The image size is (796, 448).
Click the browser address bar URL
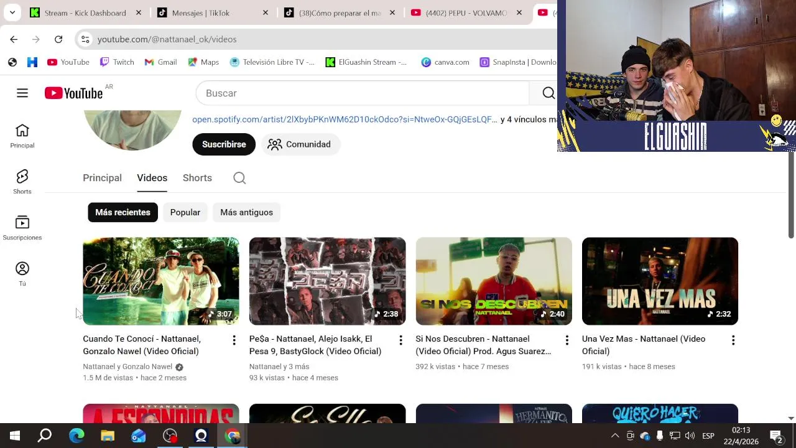click(x=167, y=39)
